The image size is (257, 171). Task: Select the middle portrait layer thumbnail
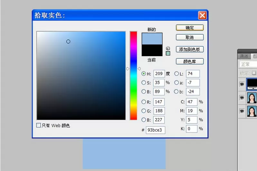252,98
